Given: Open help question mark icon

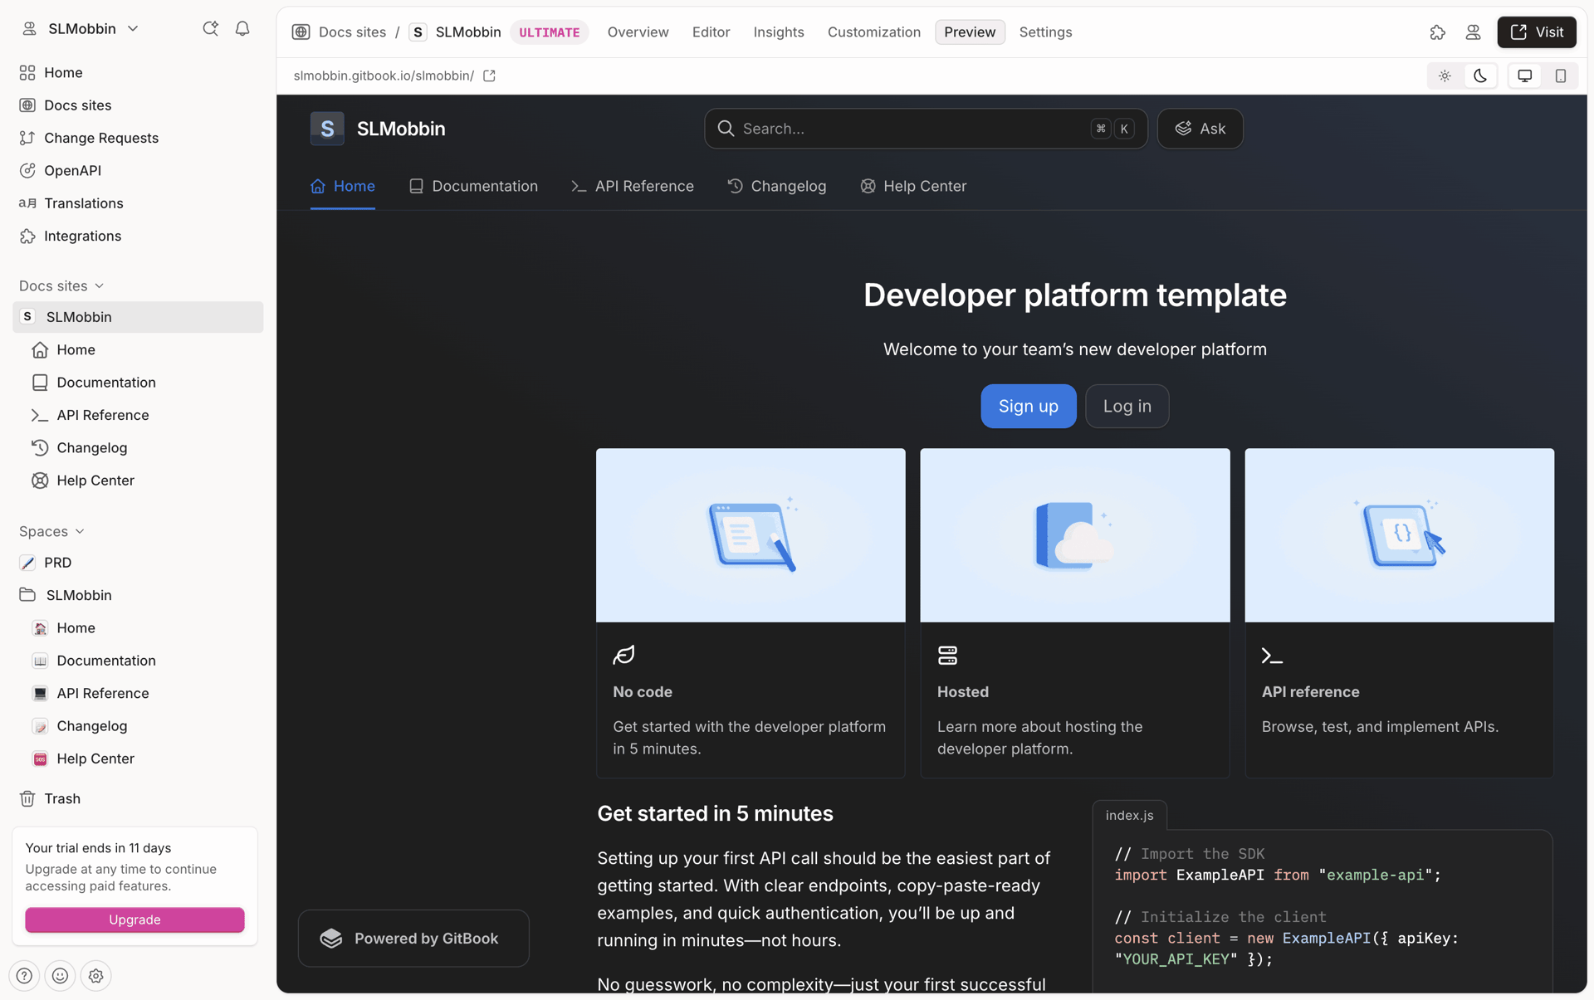Looking at the screenshot, I should [x=25, y=976].
